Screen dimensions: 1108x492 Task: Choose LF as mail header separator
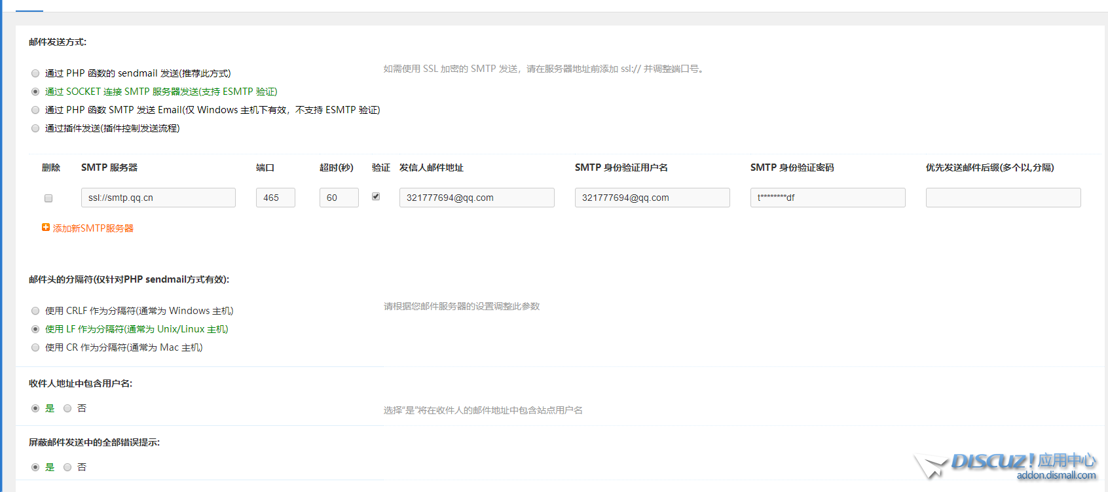click(x=35, y=329)
